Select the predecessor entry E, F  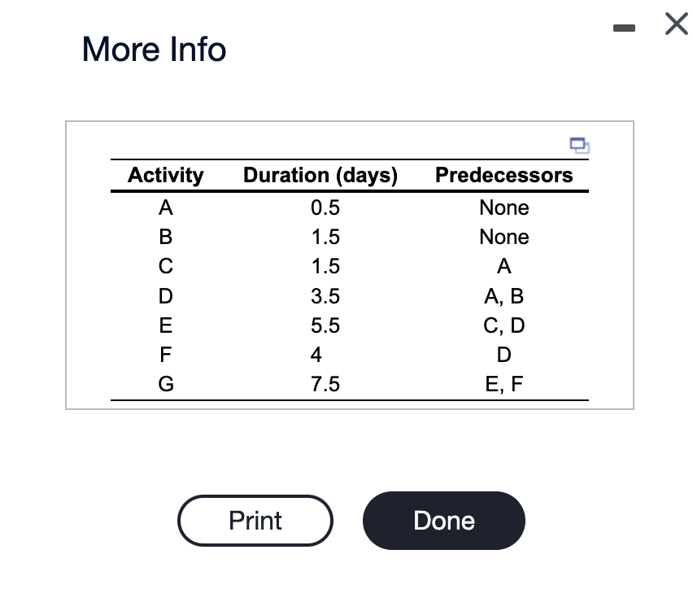[x=503, y=383]
